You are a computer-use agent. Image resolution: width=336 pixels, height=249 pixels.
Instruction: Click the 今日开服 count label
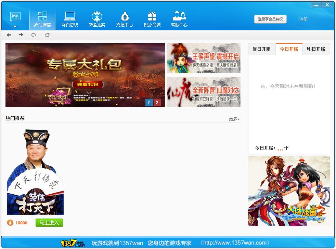click(271, 148)
